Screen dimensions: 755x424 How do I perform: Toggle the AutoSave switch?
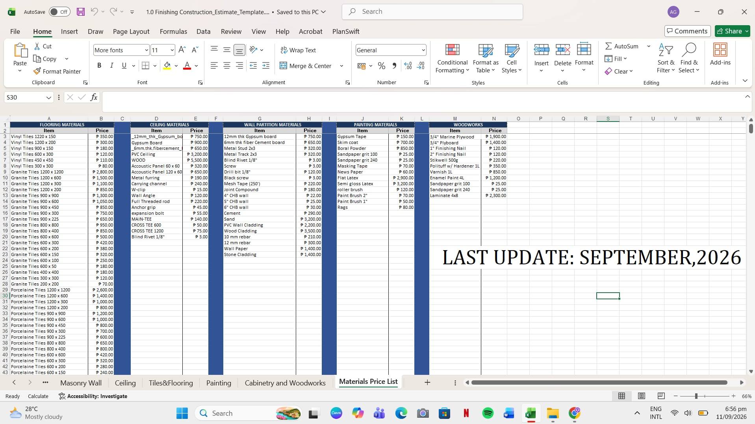[59, 12]
